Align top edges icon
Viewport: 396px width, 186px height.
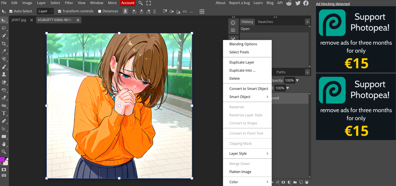pos(165,11)
